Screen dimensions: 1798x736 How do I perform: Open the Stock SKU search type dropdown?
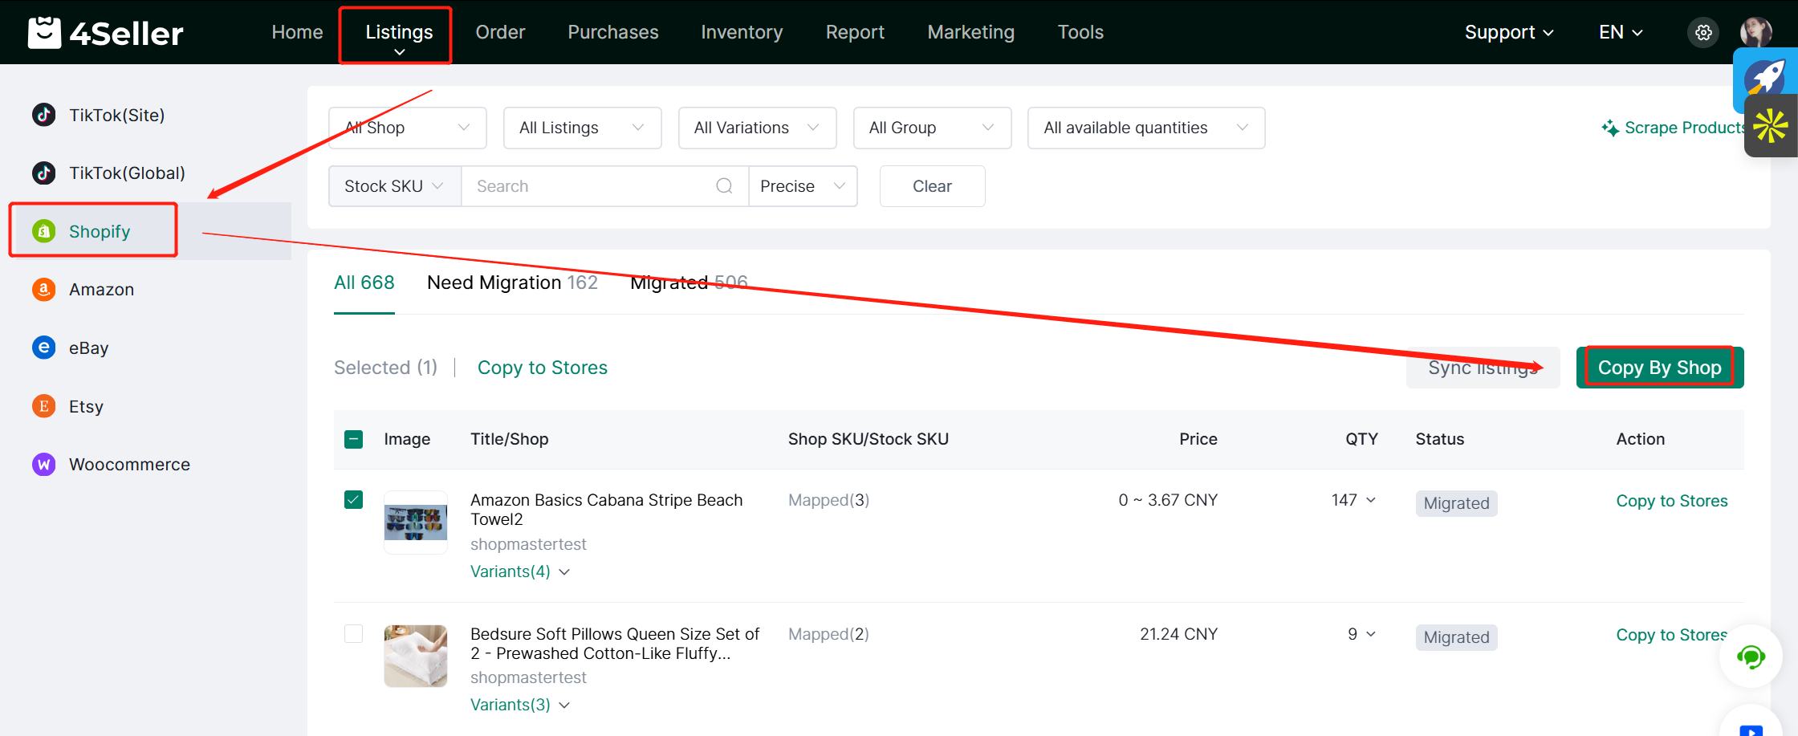coord(395,186)
